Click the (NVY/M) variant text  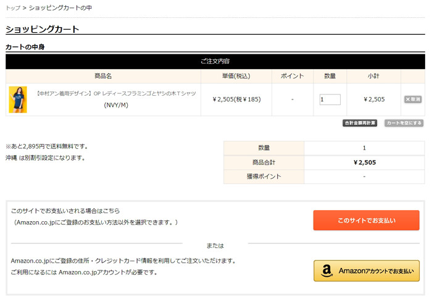[116, 105]
